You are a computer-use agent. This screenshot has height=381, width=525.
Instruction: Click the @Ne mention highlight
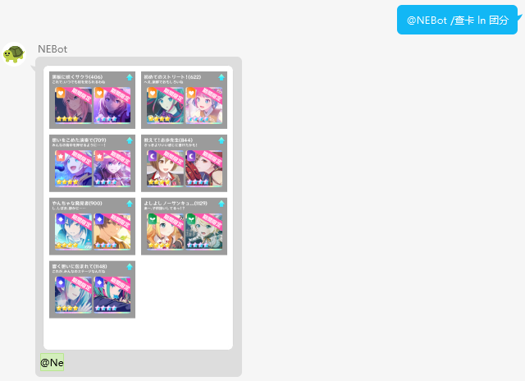[x=52, y=362]
